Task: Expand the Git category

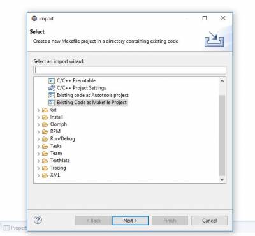Action: [x=38, y=110]
